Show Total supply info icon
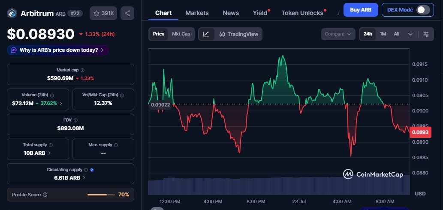This screenshot has height=210, width=443. coord(51,145)
